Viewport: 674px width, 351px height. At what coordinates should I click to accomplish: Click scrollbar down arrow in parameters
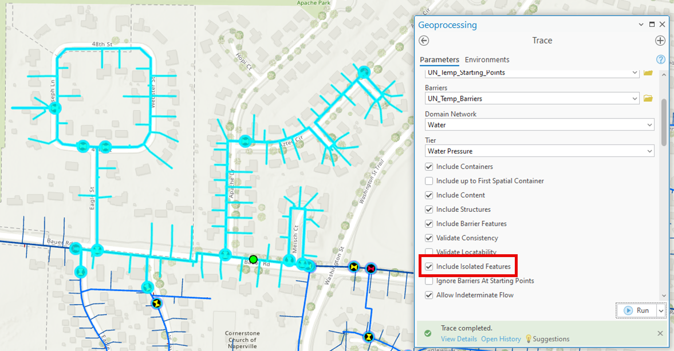pos(664,295)
